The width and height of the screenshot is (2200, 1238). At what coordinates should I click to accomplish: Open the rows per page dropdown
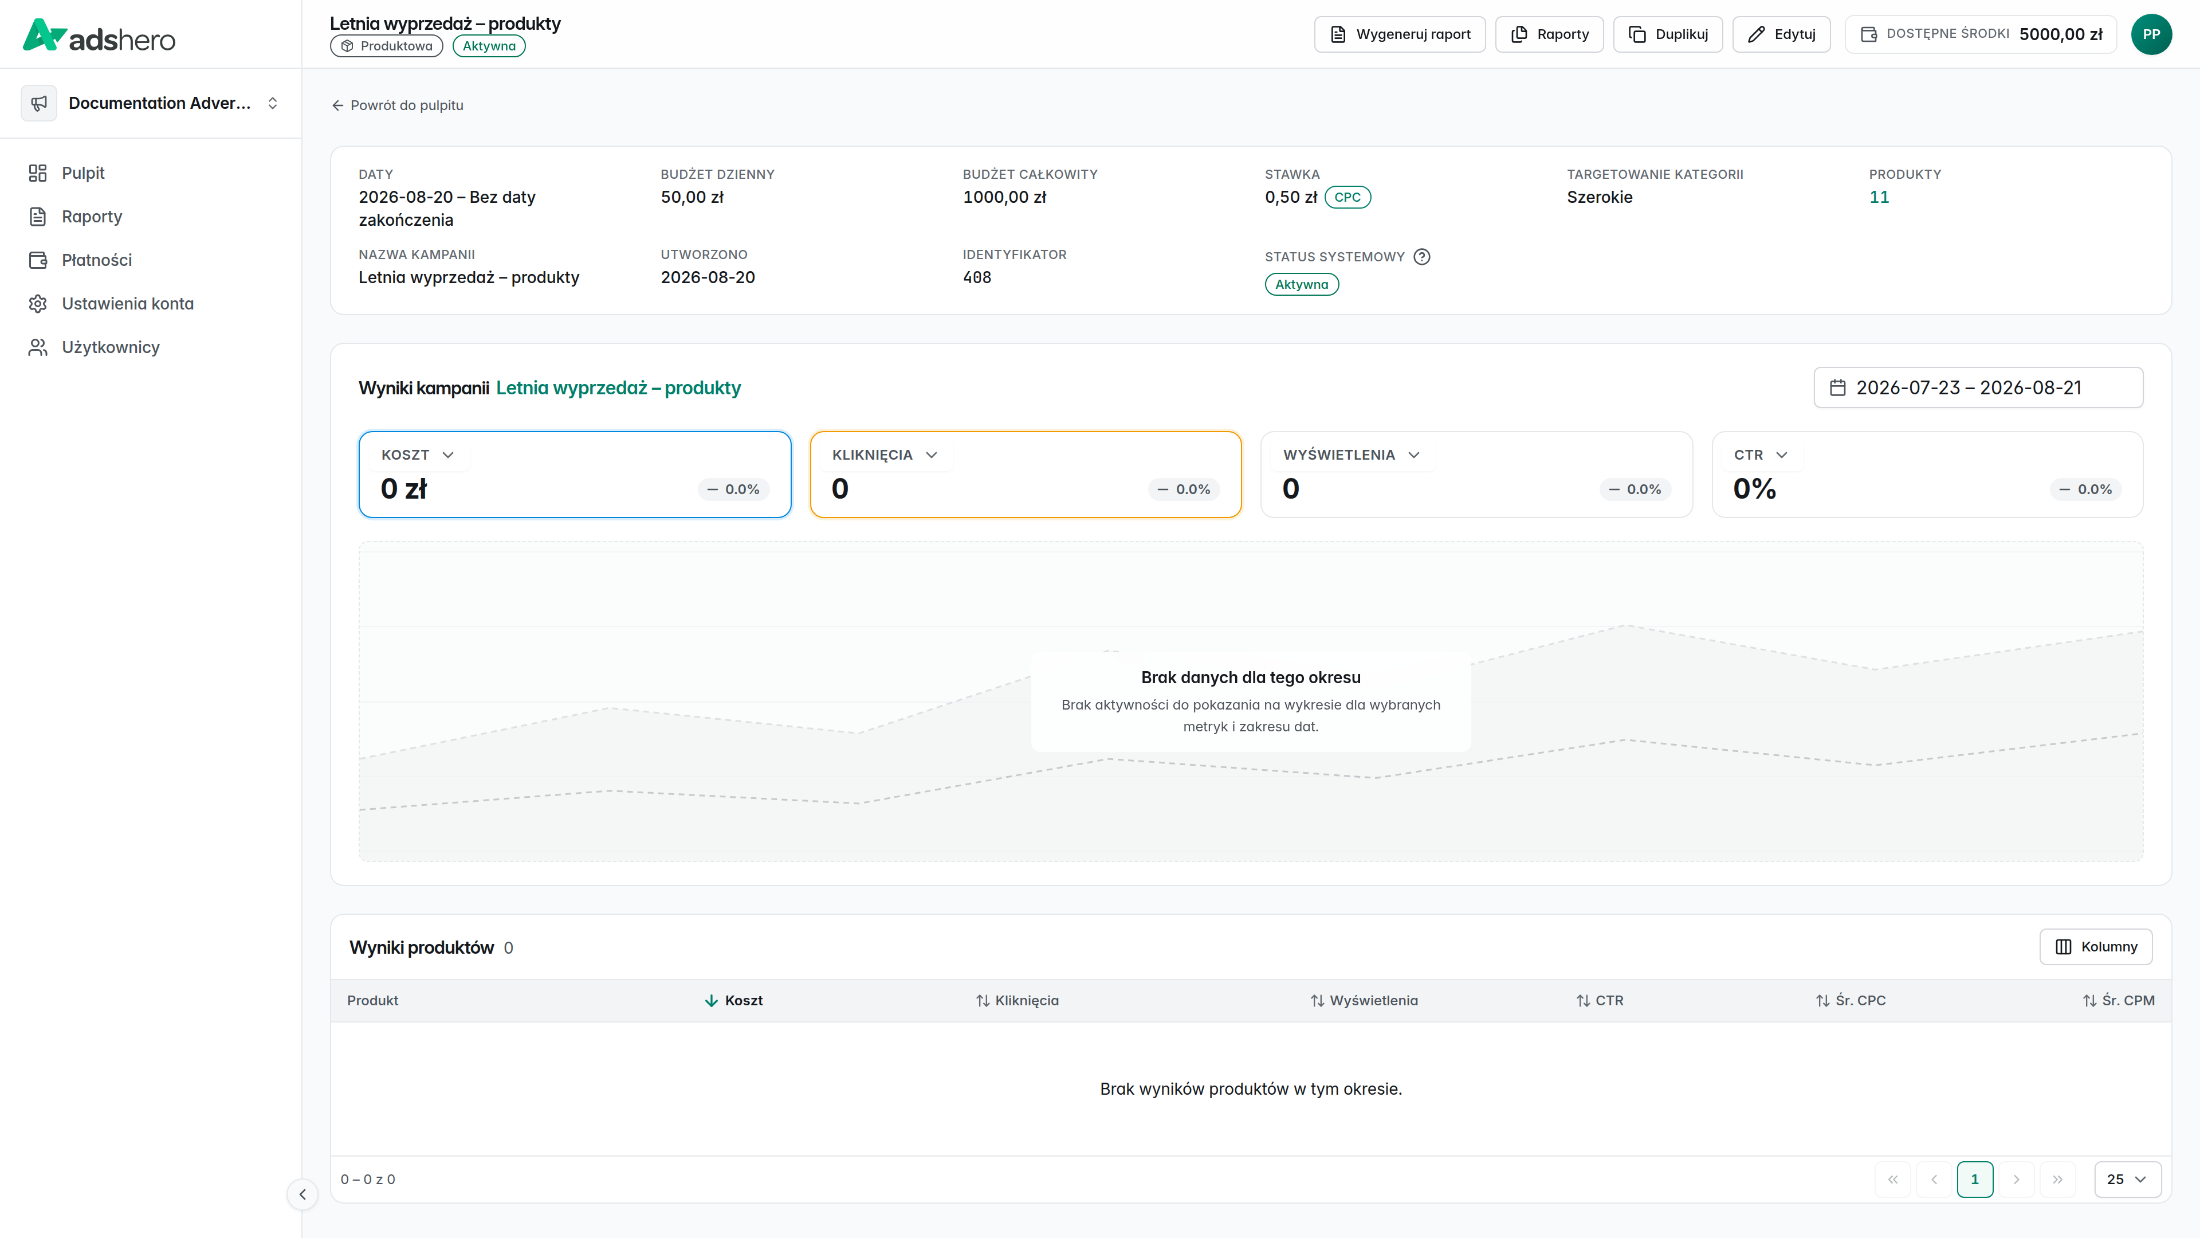(2127, 1179)
